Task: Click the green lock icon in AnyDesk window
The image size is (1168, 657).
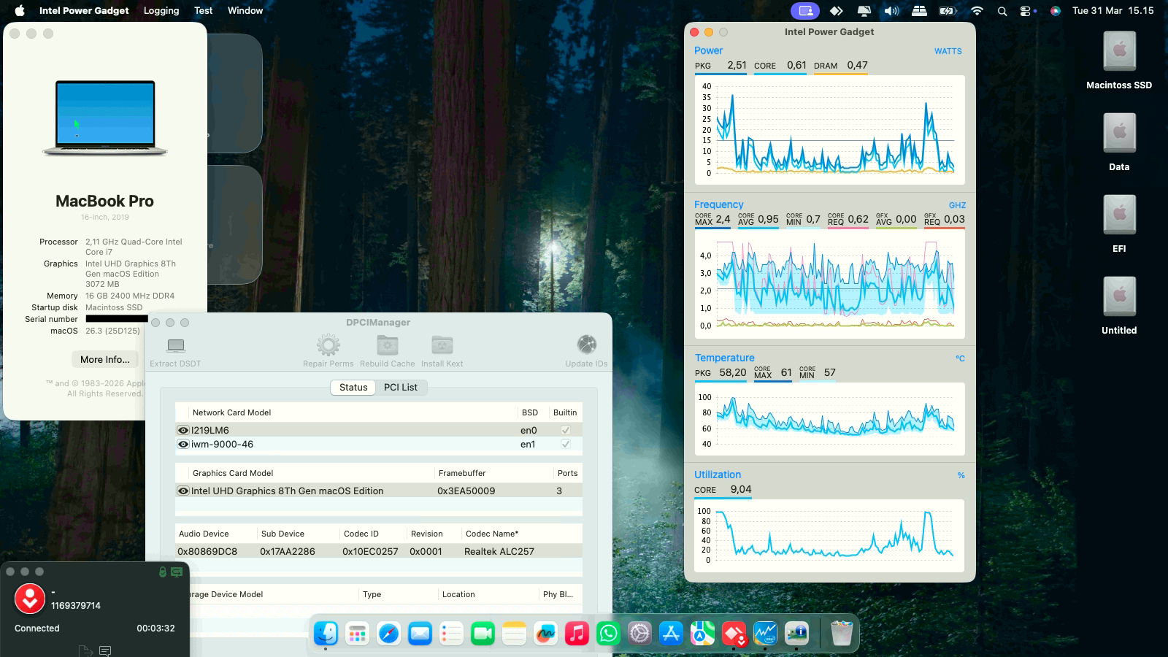Action: pos(163,572)
